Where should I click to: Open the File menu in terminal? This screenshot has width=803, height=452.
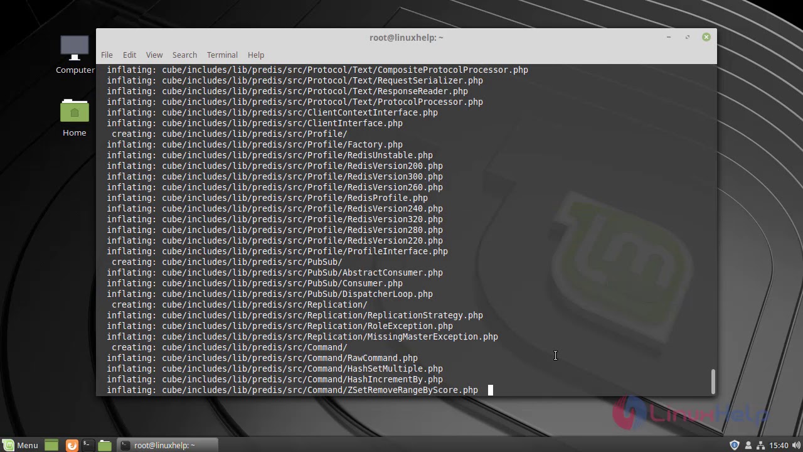tap(107, 55)
